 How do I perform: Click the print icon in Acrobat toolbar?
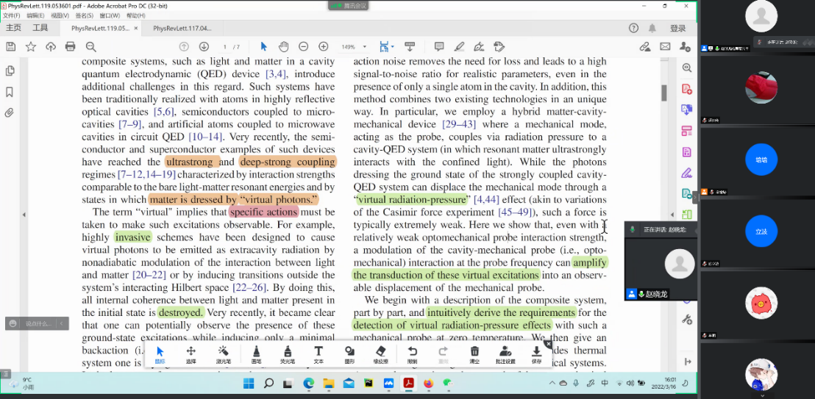(71, 46)
